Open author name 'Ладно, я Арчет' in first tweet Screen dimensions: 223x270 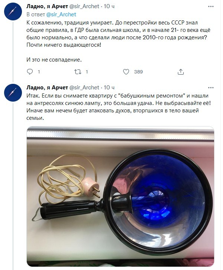pos(47,6)
